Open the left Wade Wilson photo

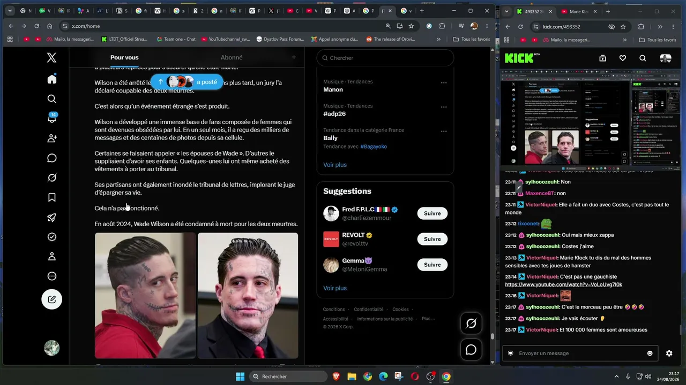tap(145, 295)
